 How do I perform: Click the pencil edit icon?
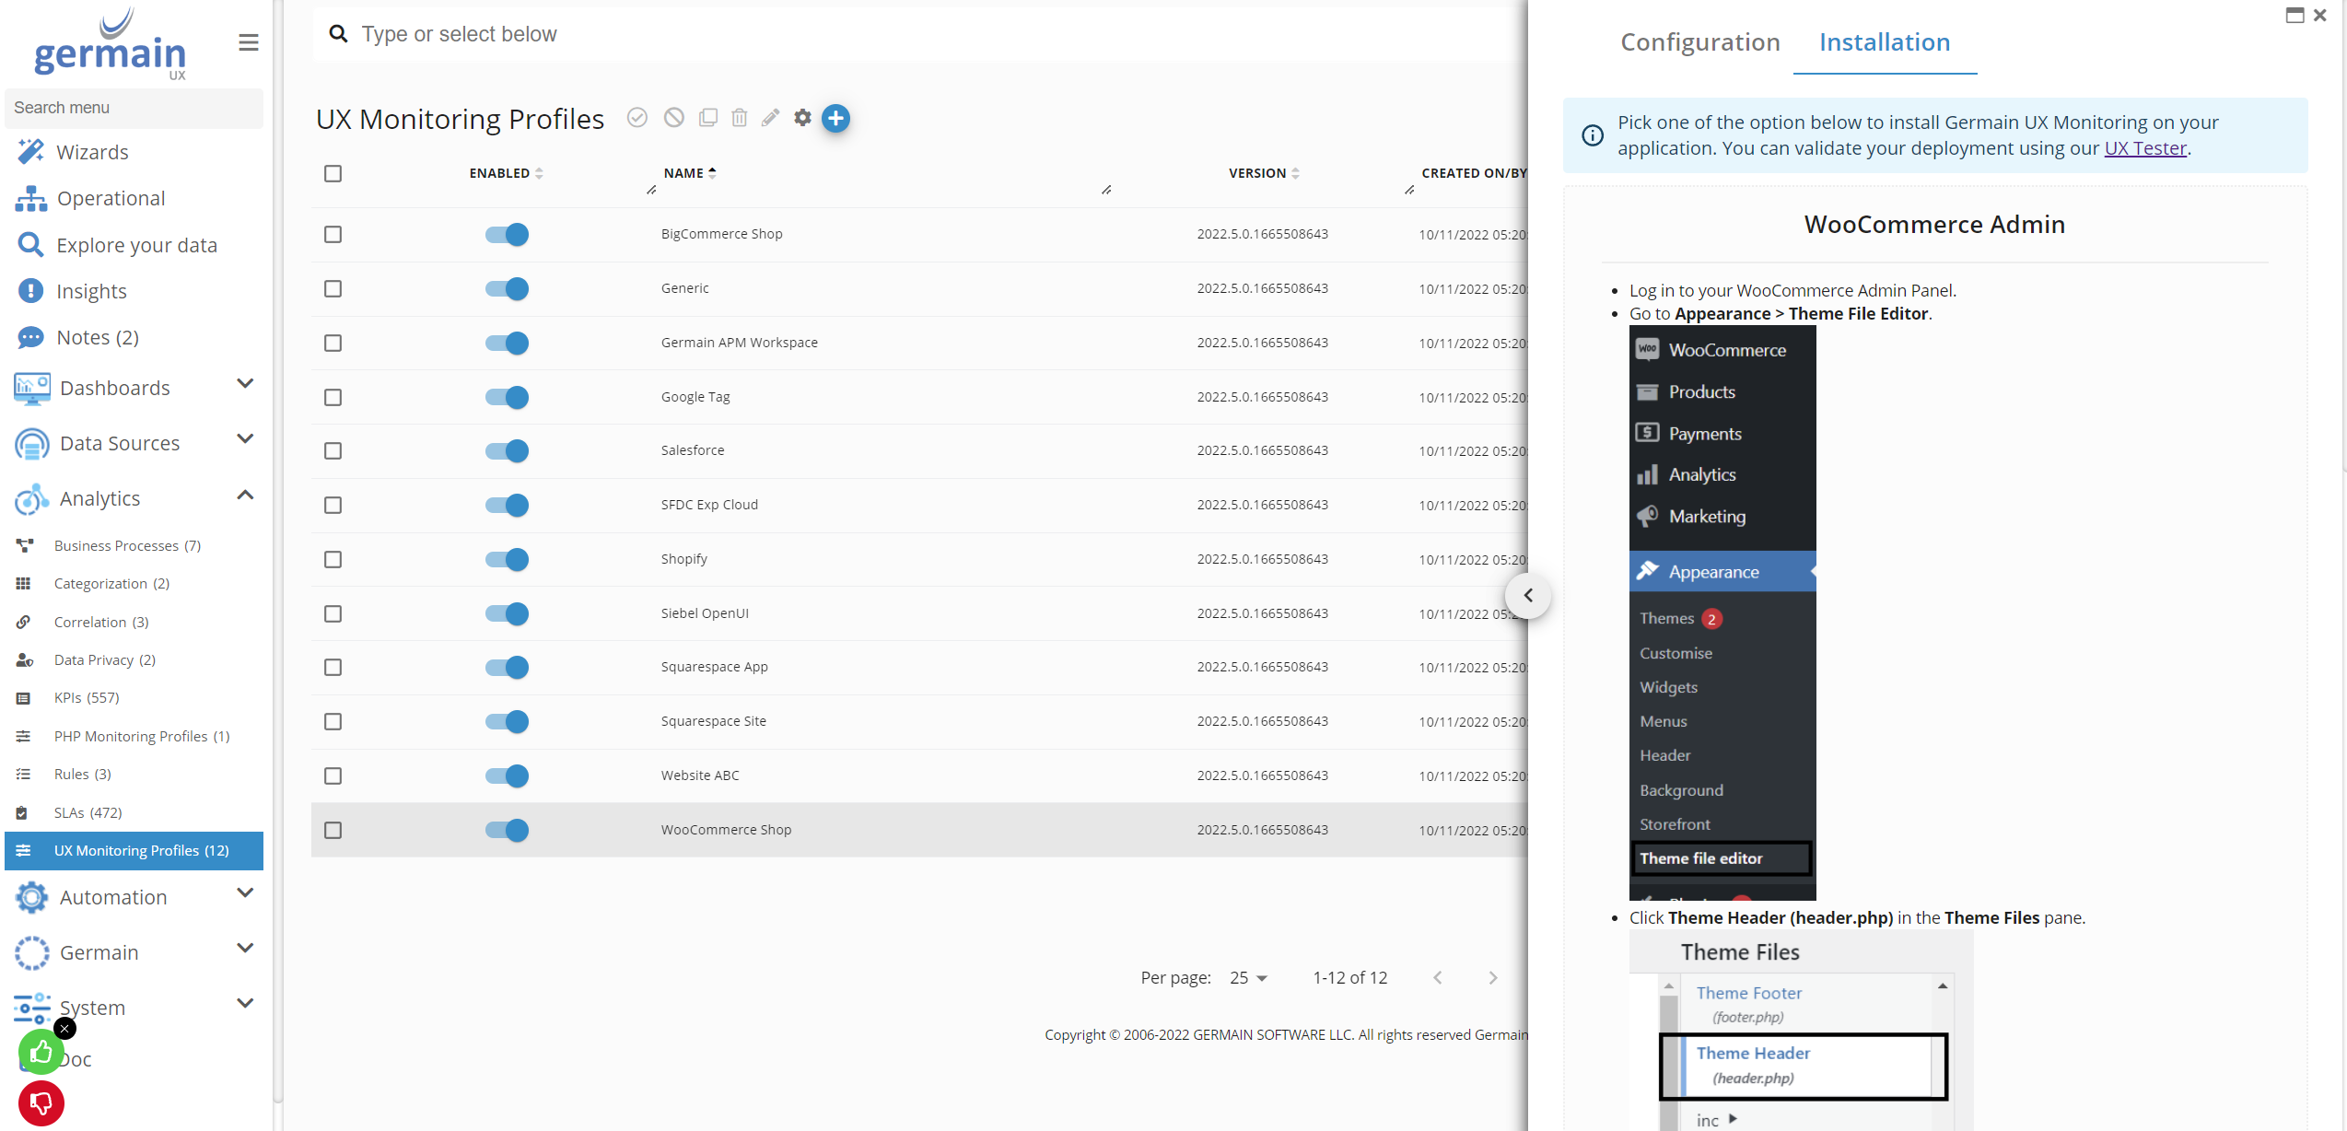click(x=770, y=118)
